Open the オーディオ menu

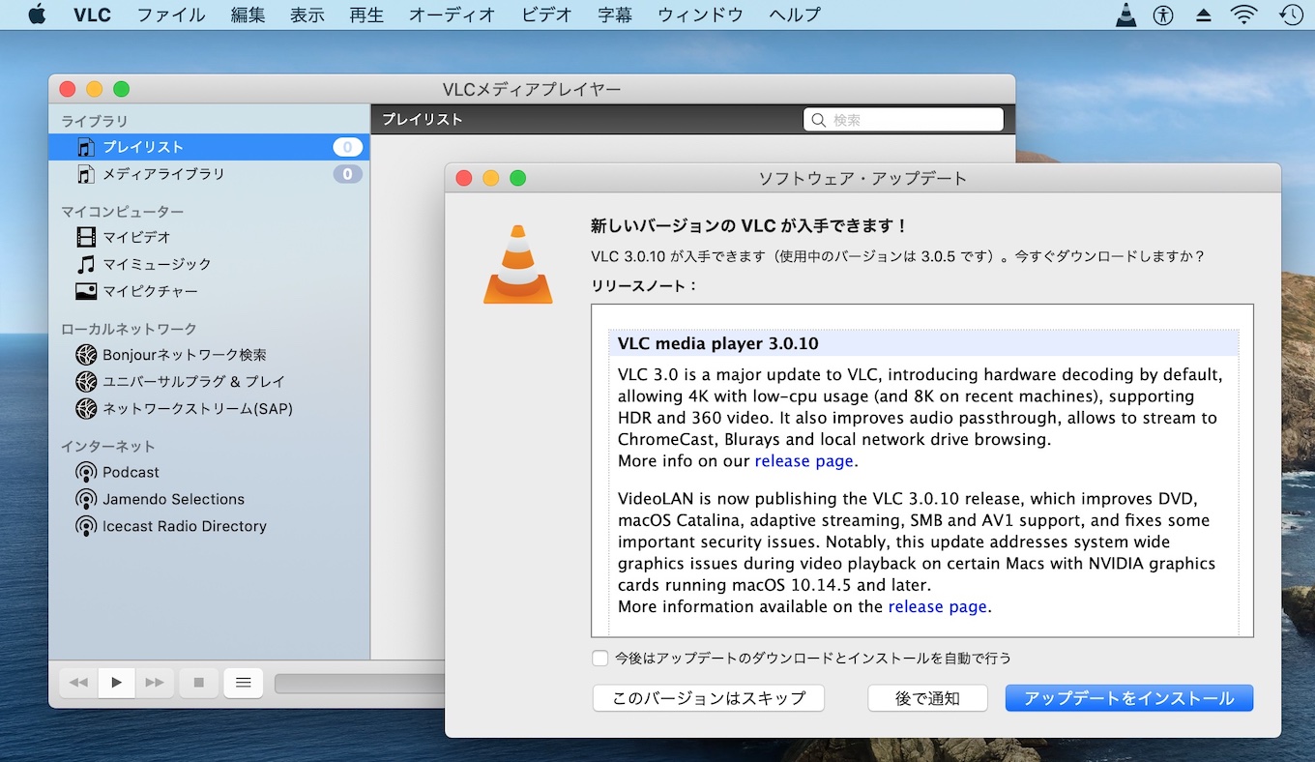pos(453,15)
